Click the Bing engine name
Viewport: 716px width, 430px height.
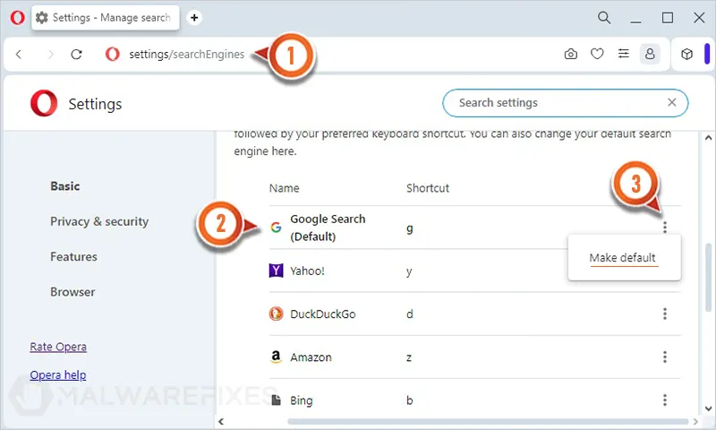coord(302,400)
